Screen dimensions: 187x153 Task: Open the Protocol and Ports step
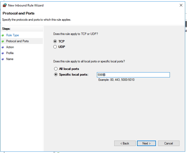tap(17, 41)
